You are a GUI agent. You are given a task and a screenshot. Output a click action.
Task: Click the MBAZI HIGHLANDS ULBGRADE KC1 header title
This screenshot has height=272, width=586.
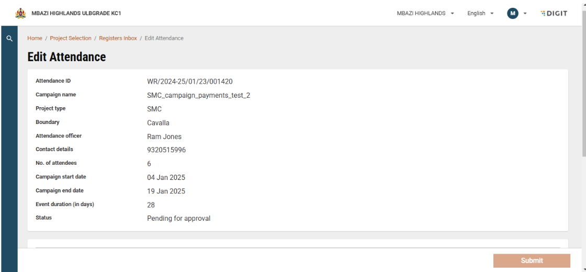(x=76, y=13)
